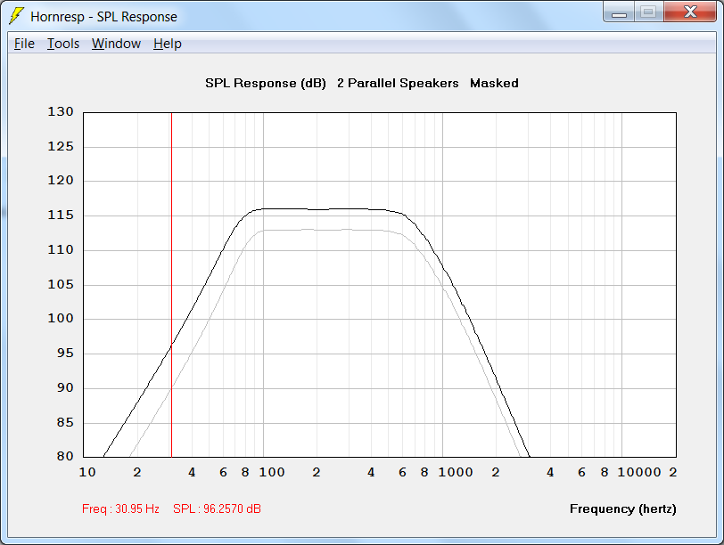
Task: Minimize the Hornresp SPL Response window
Action: pyautogui.click(x=619, y=12)
